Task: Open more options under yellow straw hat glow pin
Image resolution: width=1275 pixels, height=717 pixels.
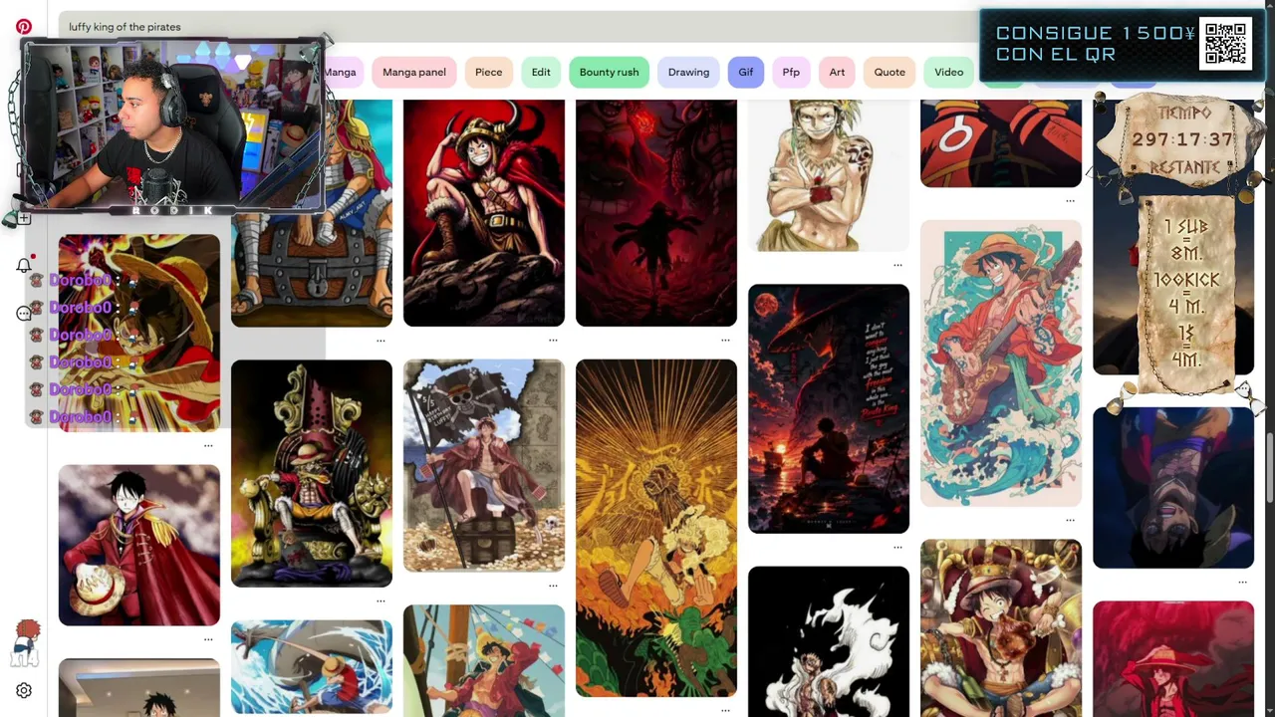Action: [x=208, y=445]
